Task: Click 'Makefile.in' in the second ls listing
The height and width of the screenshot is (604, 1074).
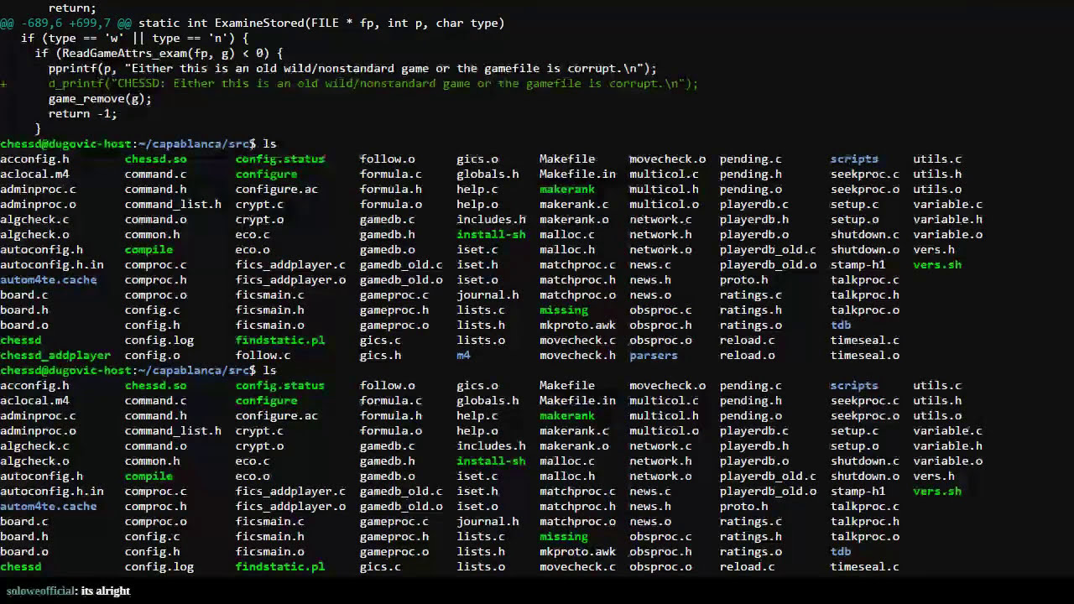Action: [x=577, y=400]
